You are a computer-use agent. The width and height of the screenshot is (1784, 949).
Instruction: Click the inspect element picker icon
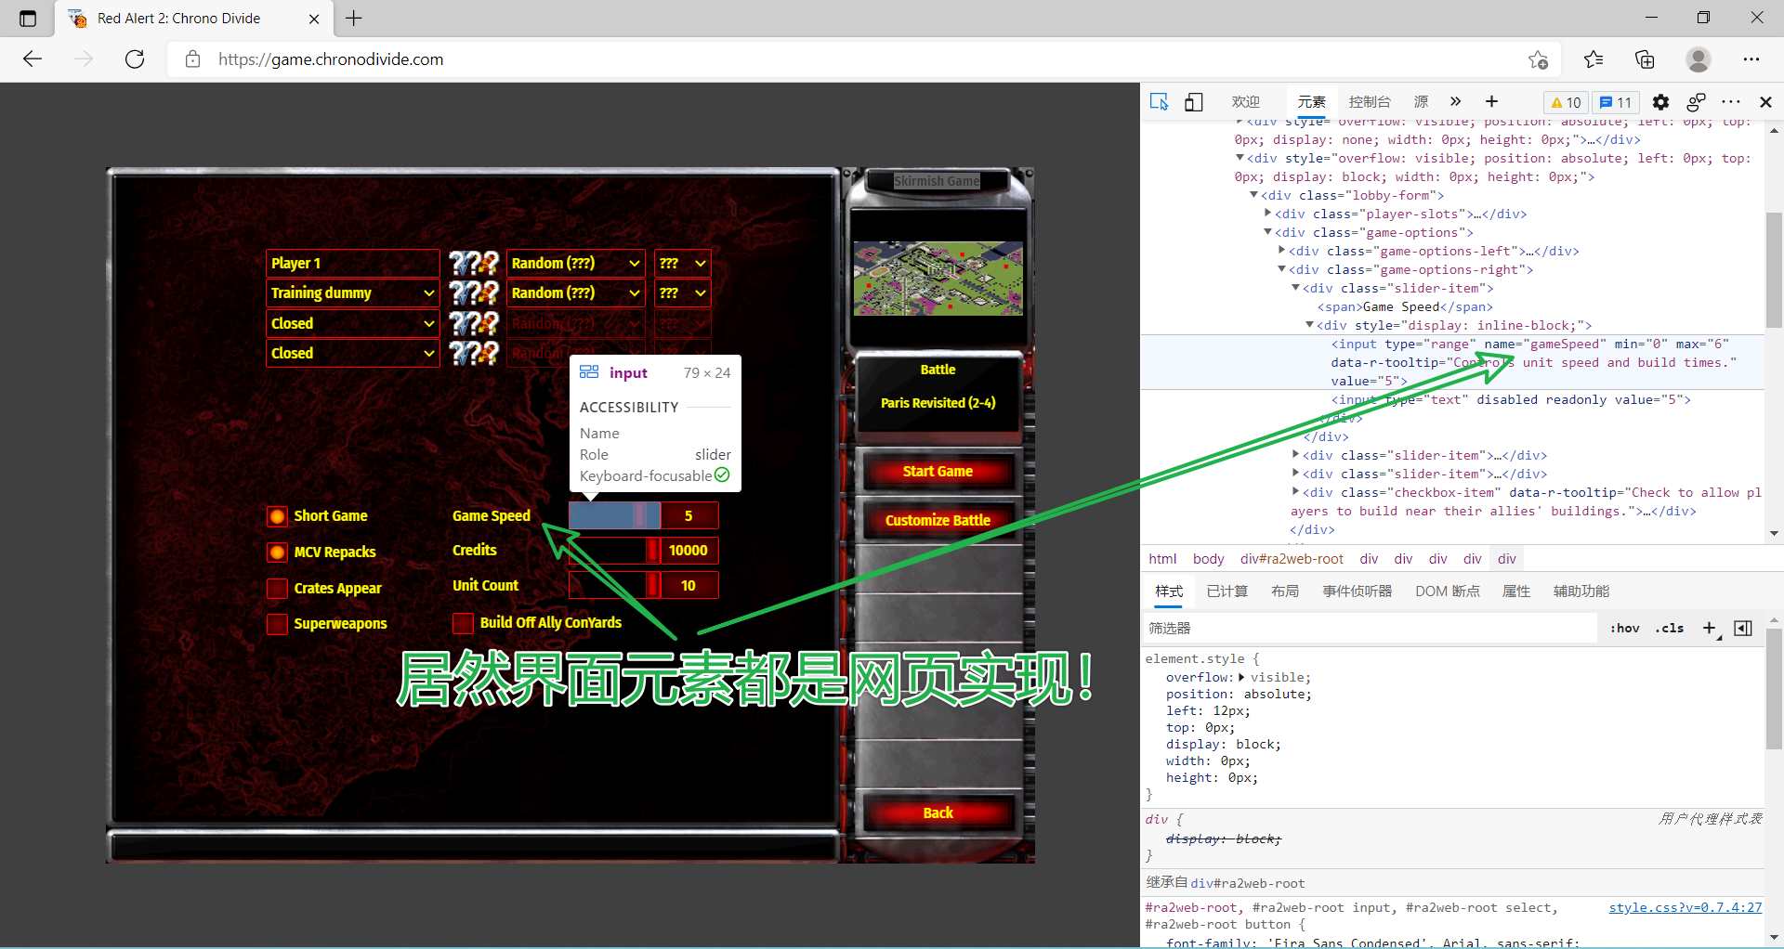[1159, 102]
